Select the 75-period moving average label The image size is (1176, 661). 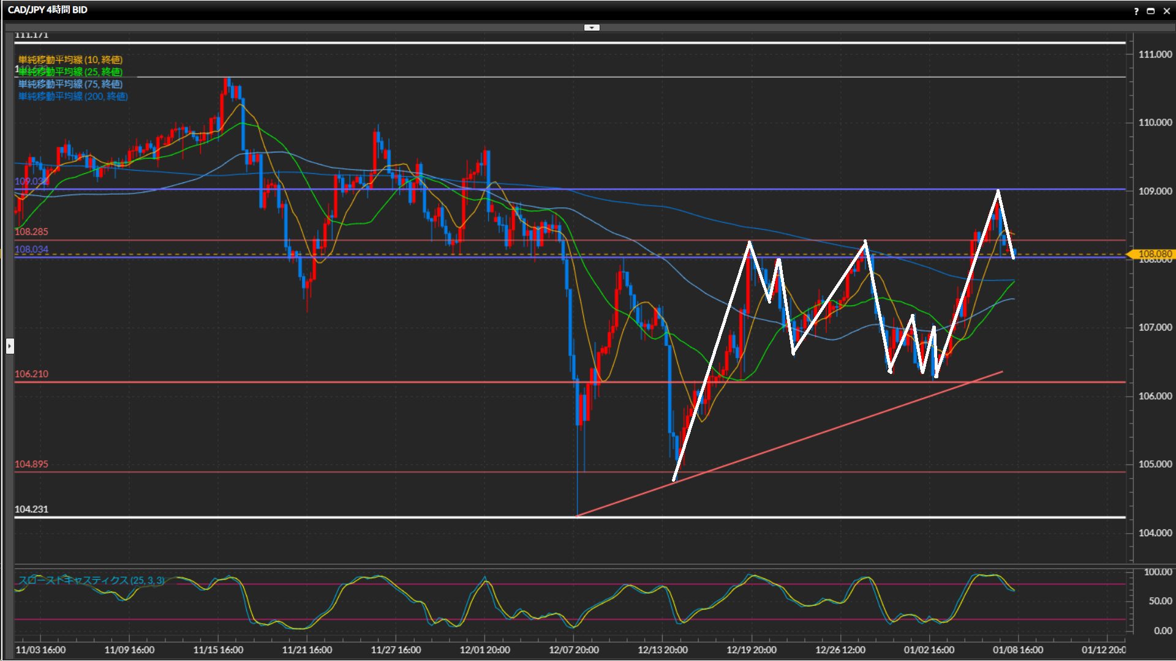[x=70, y=84]
